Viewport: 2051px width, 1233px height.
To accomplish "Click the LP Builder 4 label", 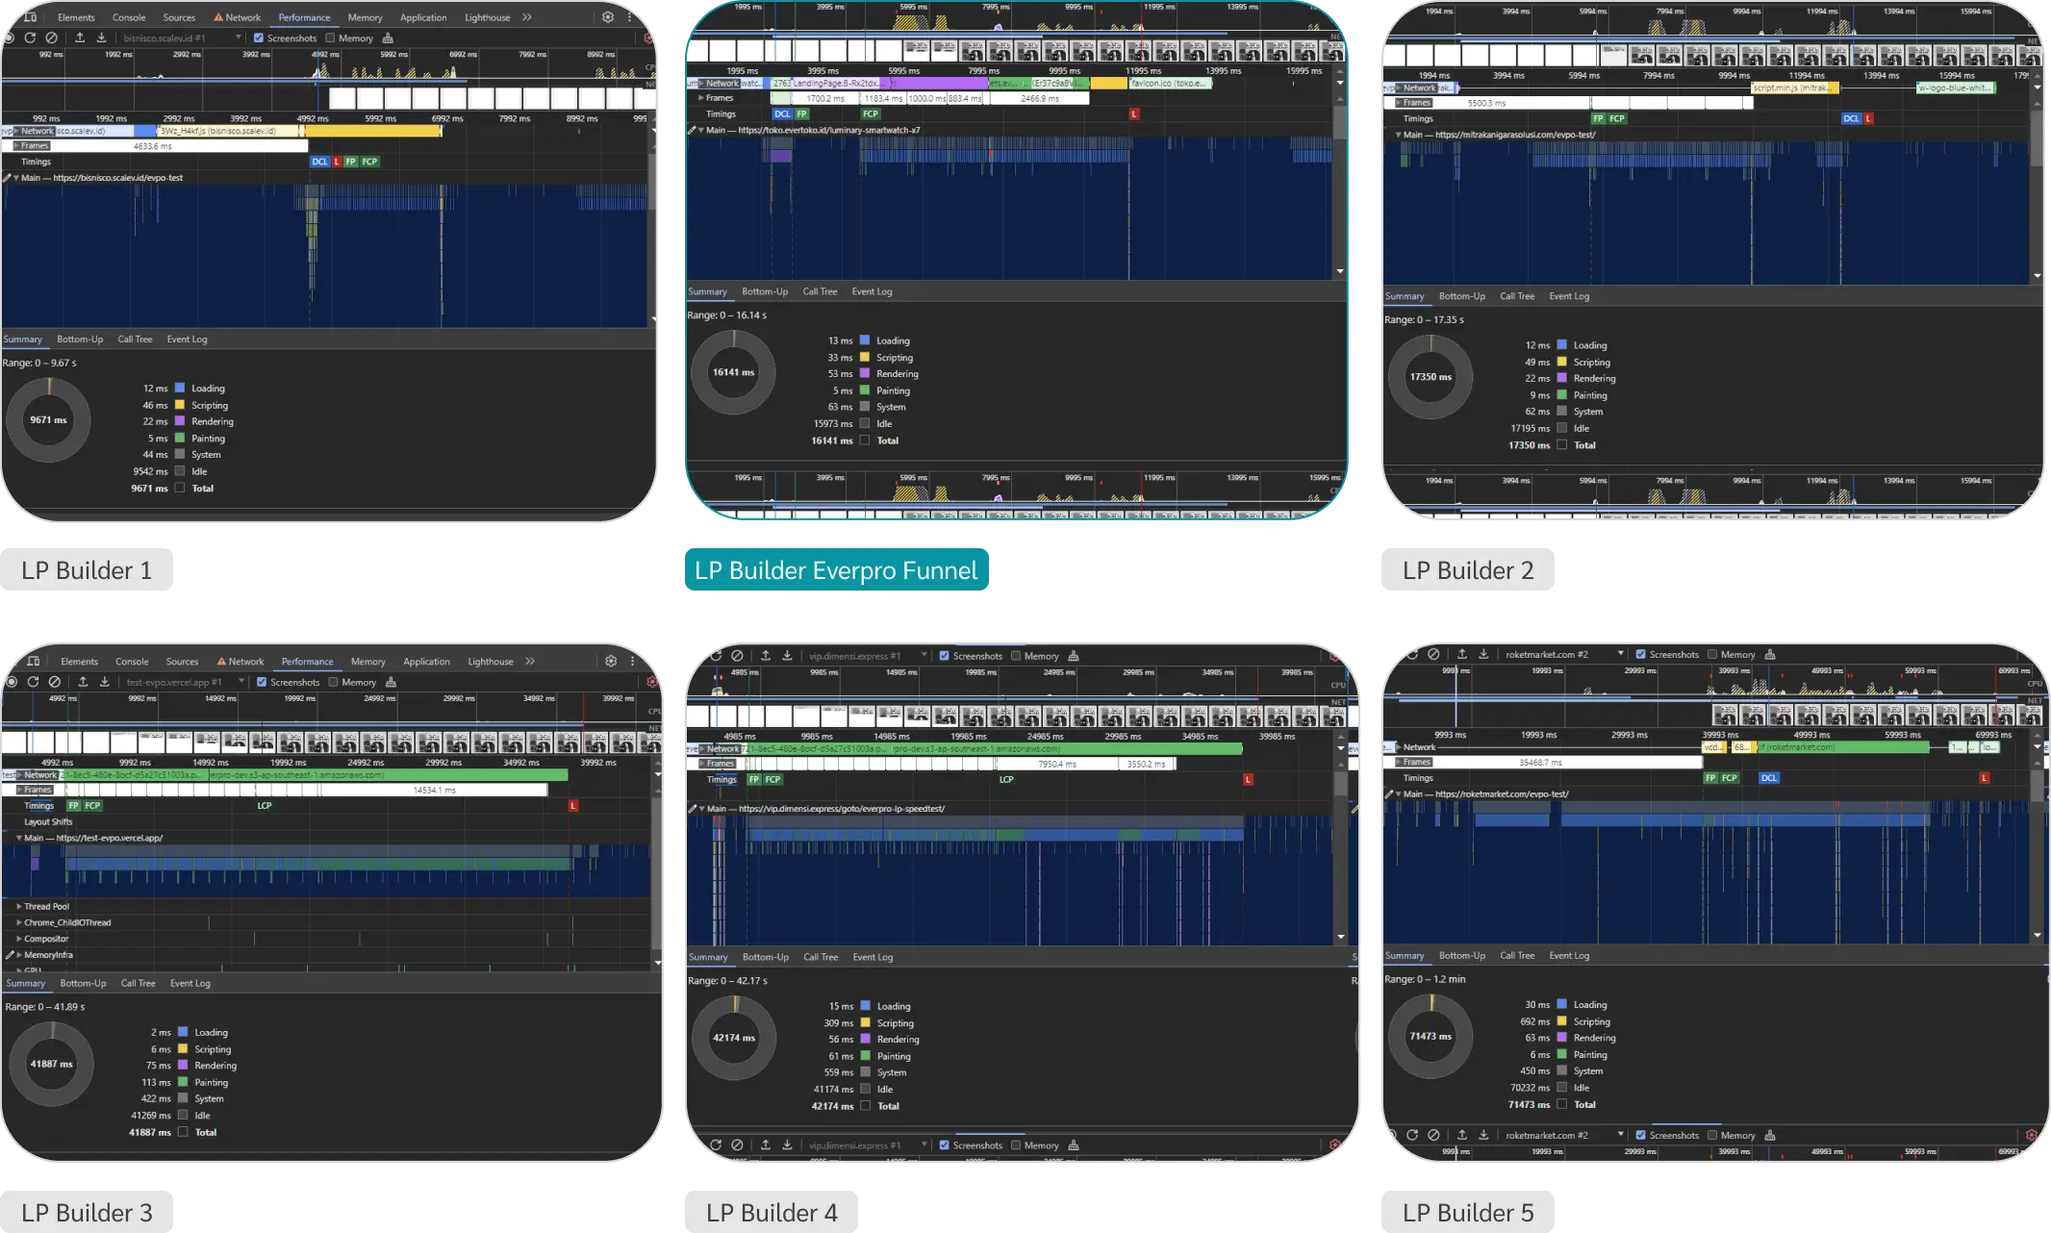I will point(772,1212).
